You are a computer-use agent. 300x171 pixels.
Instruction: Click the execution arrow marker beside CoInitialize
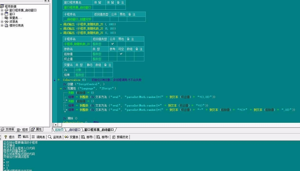[x=55, y=80]
